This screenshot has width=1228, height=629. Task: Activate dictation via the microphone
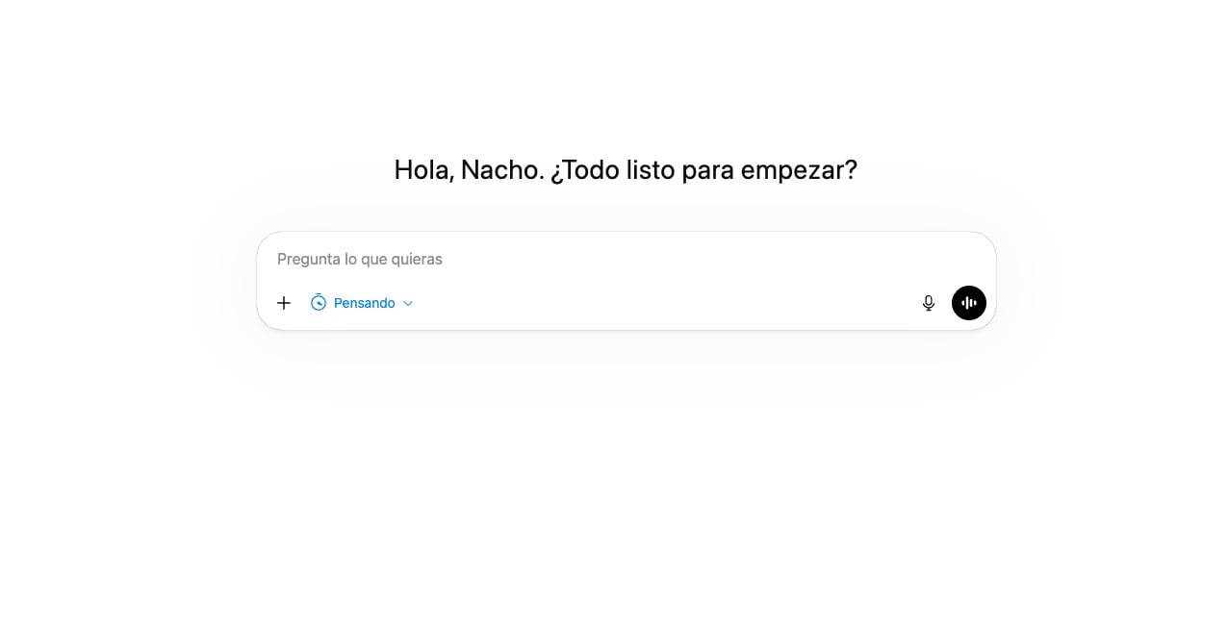click(x=929, y=303)
